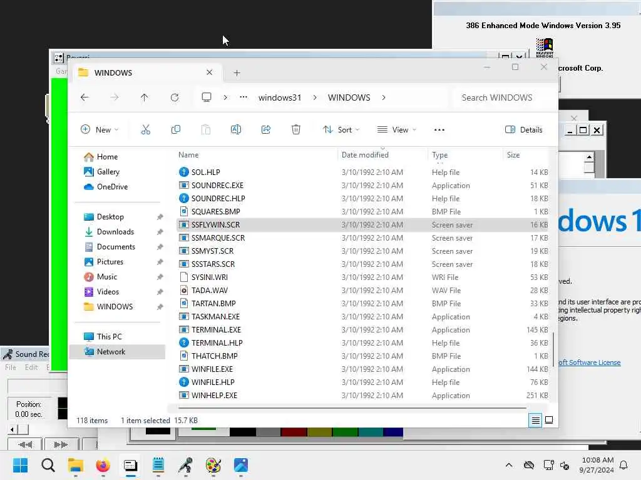Click the breadcrumb ellipsis before windows31
This screenshot has width=641, height=480.
click(x=244, y=97)
